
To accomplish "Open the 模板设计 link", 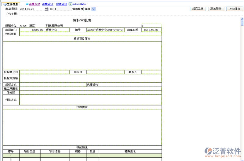I will (61, 4).
